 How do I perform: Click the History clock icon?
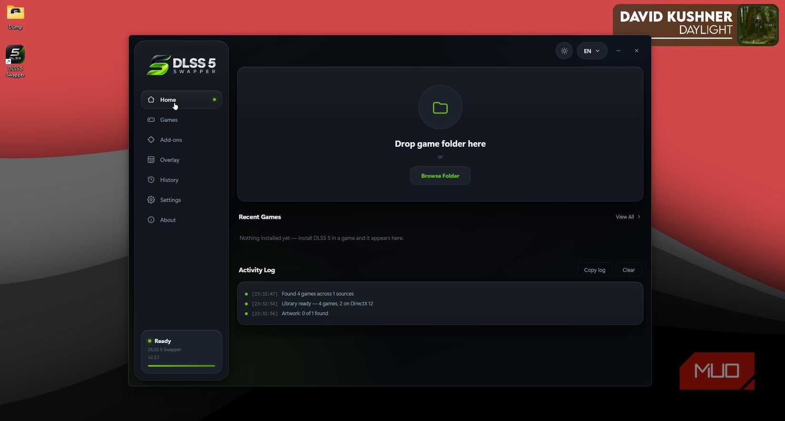click(x=151, y=180)
